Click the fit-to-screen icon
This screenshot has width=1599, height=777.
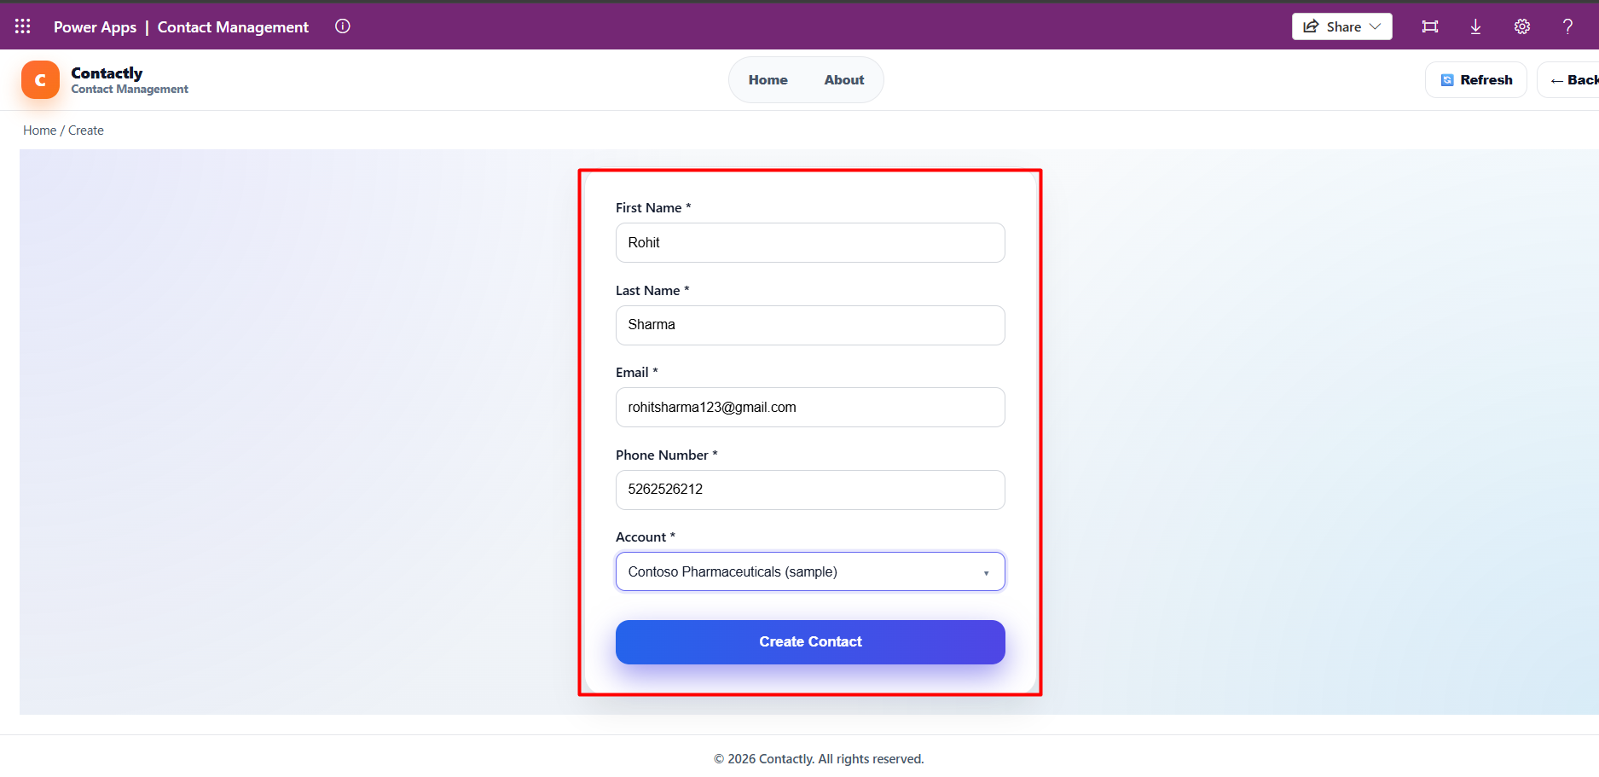[1430, 26]
